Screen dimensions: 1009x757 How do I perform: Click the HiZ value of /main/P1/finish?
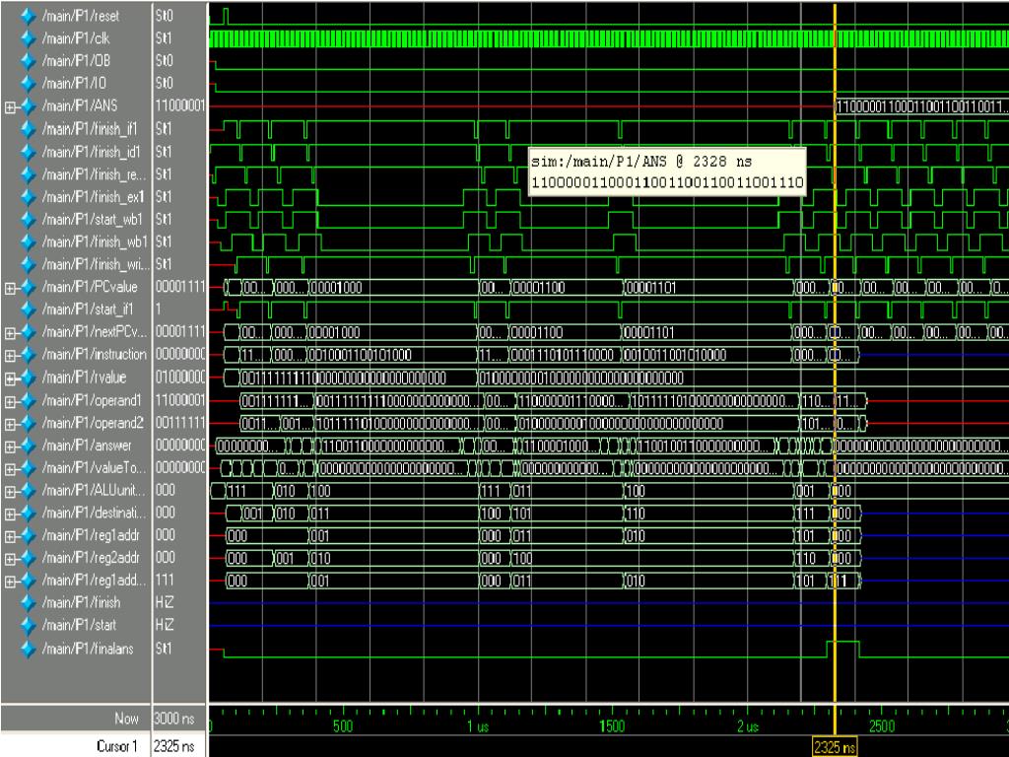tap(165, 603)
